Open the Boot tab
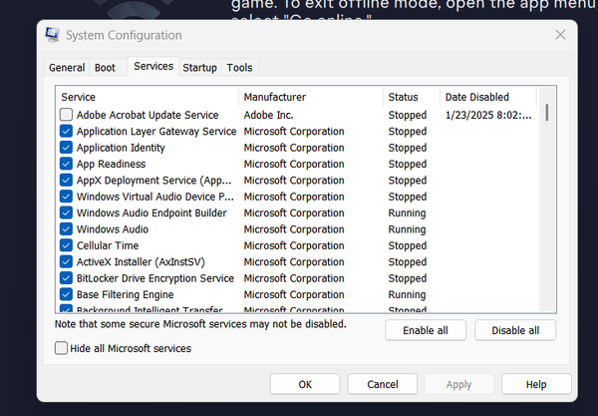This screenshot has height=416, width=598. 105,68
